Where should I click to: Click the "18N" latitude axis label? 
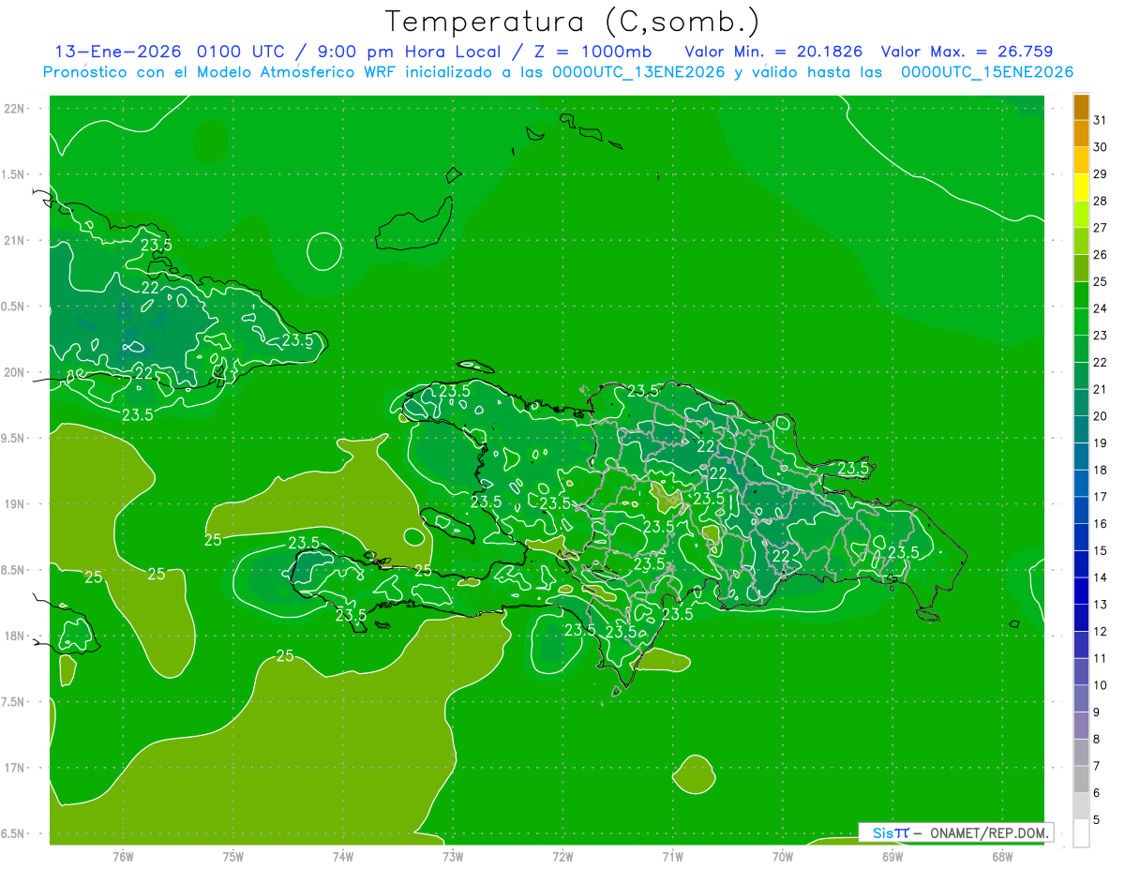15,636
